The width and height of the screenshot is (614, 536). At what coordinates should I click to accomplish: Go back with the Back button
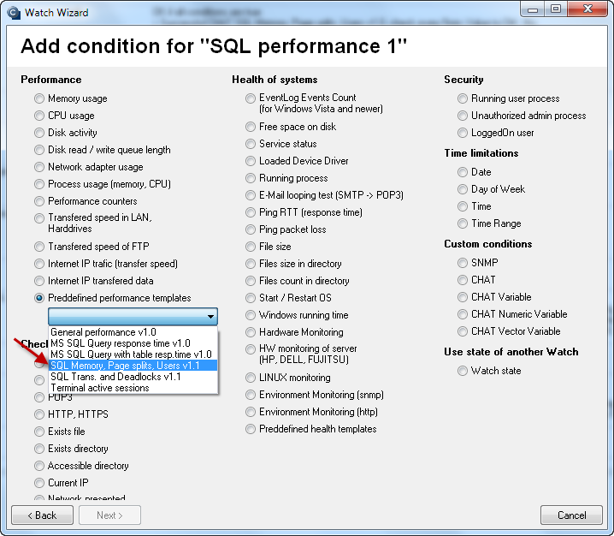pos(42,515)
